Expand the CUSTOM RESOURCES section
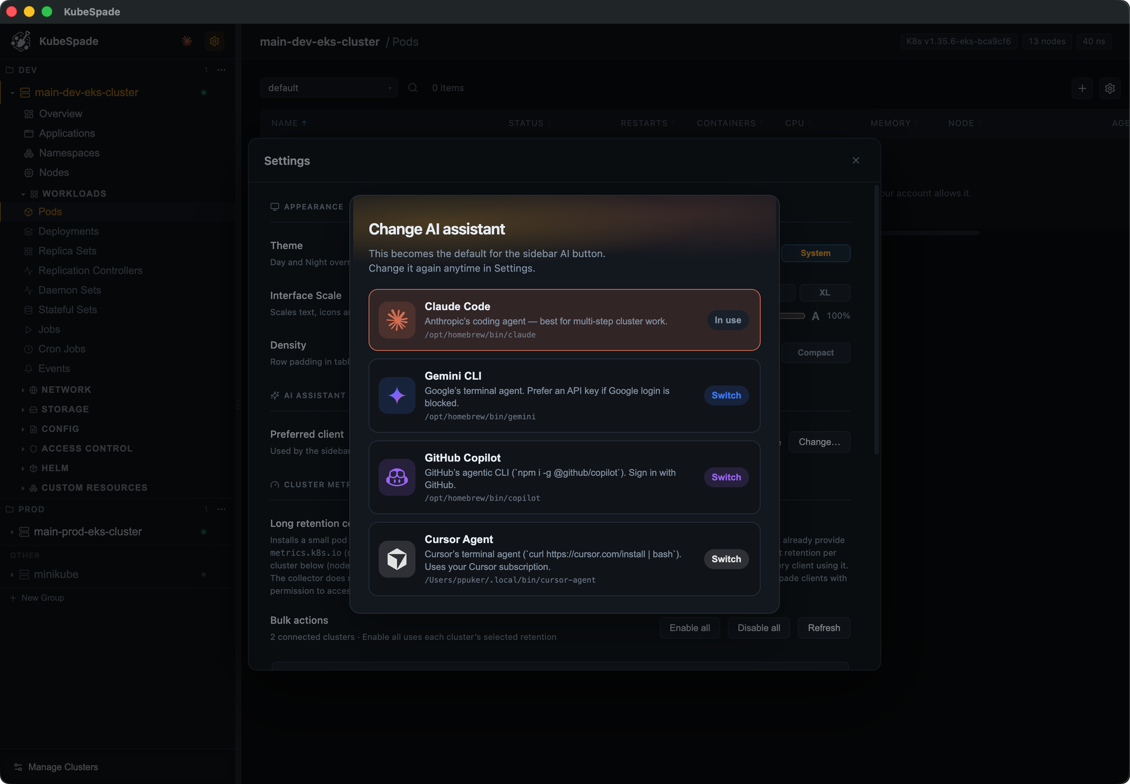 pyautogui.click(x=23, y=488)
